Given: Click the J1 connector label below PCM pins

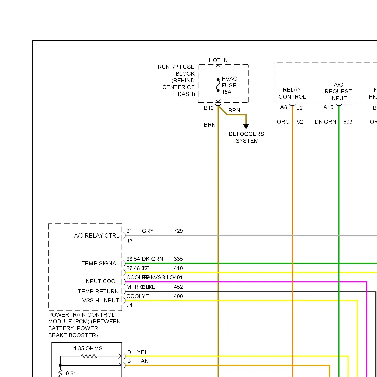Looking at the screenshot, I should (129, 305).
